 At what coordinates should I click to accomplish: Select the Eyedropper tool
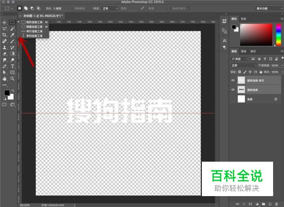[x=12, y=35]
